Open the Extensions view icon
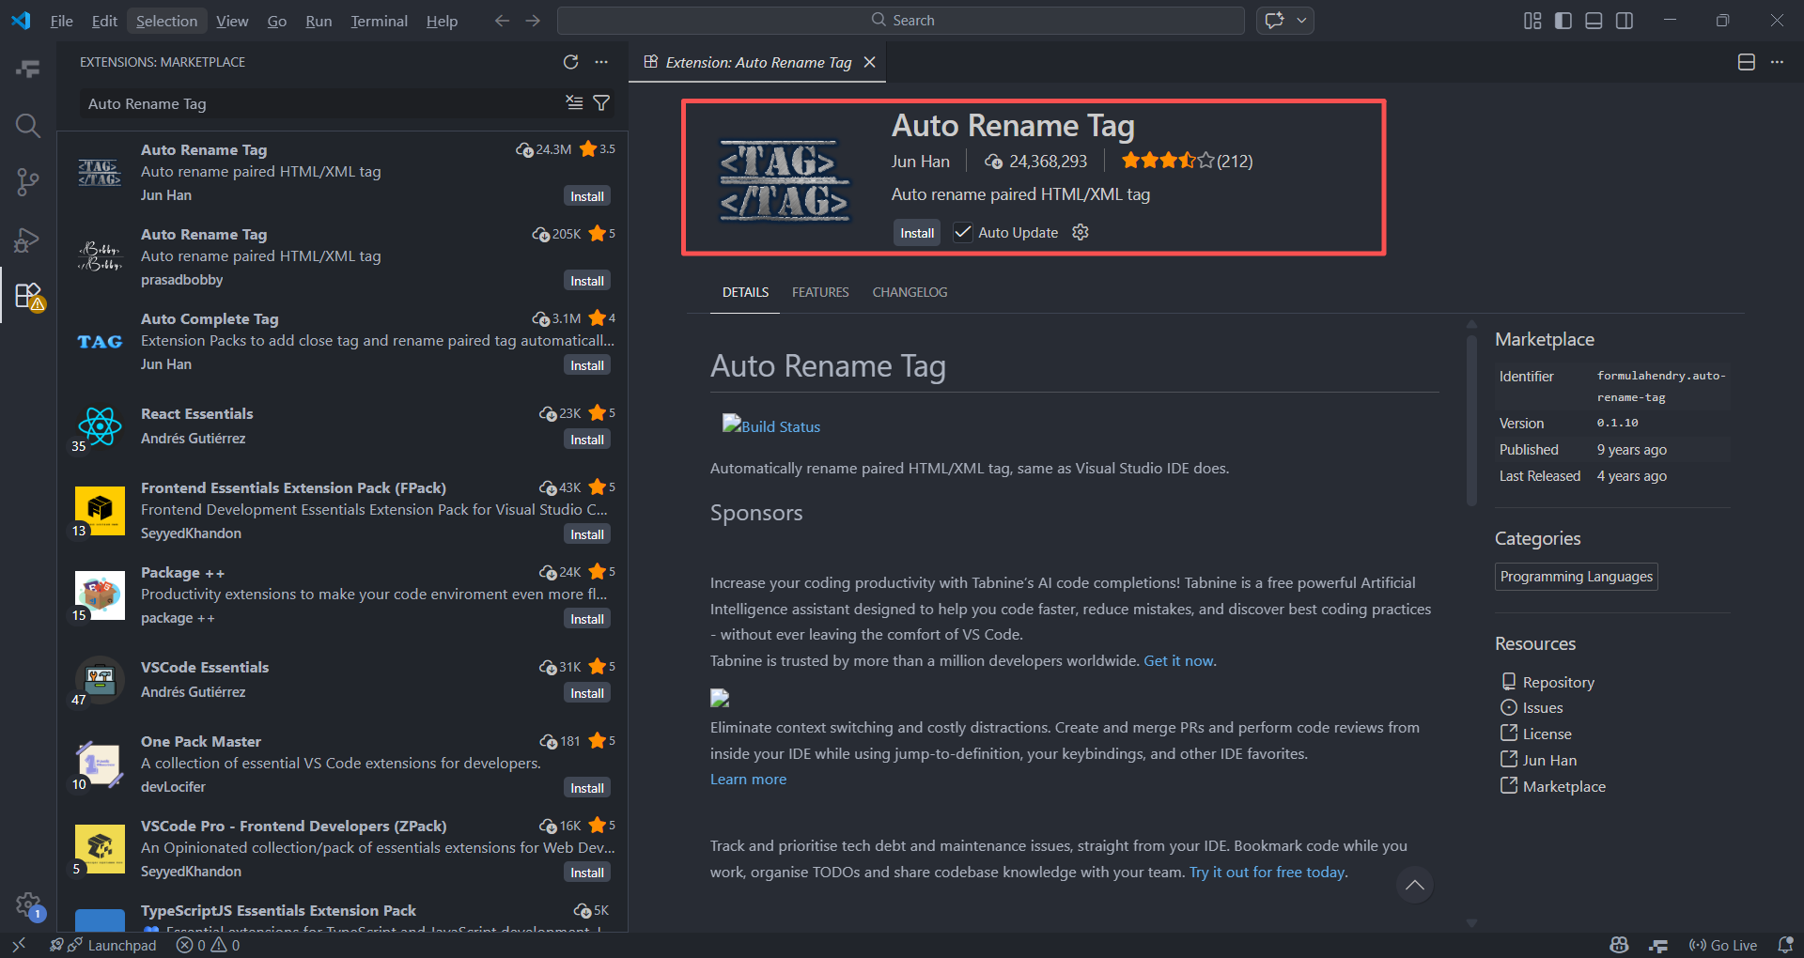Screen dimensions: 1804x958 pos(28,296)
